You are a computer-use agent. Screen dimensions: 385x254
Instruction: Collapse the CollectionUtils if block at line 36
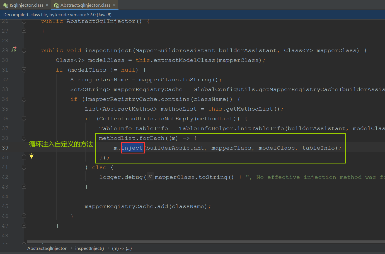click(x=24, y=119)
